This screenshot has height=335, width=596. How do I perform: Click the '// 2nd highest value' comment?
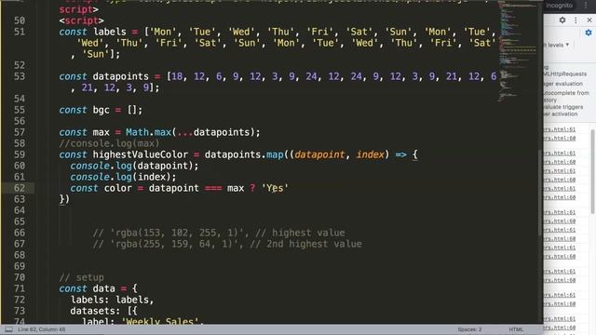pos(306,244)
